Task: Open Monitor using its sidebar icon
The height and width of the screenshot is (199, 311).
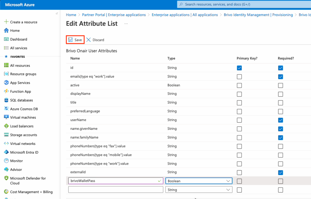Action: 6,161
